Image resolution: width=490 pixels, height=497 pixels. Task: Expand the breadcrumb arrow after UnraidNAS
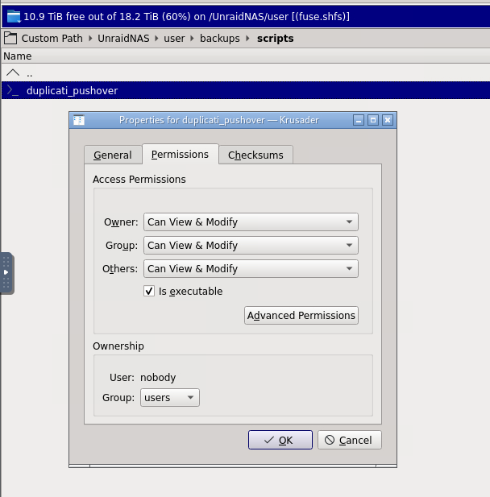coord(156,39)
